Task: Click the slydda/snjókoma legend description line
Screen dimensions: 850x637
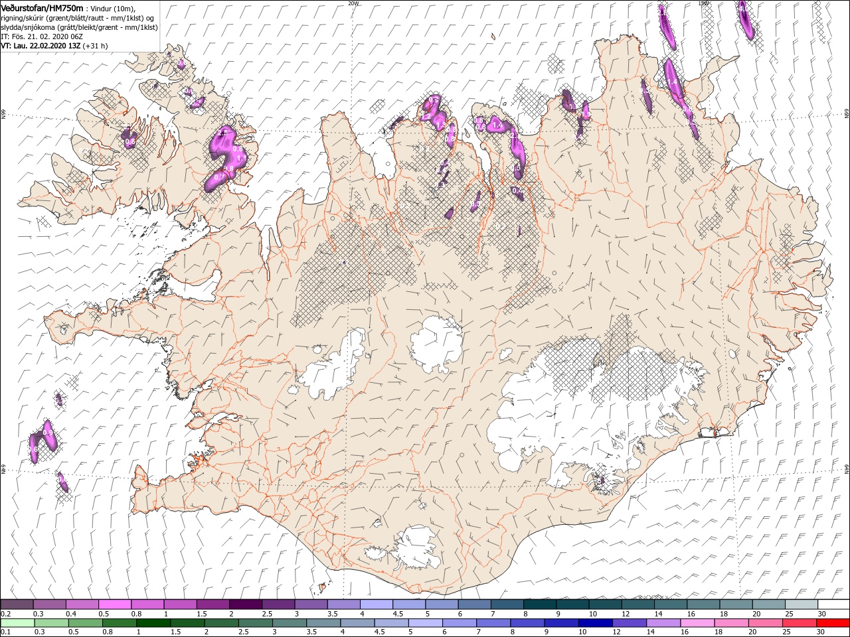Action: (79, 27)
